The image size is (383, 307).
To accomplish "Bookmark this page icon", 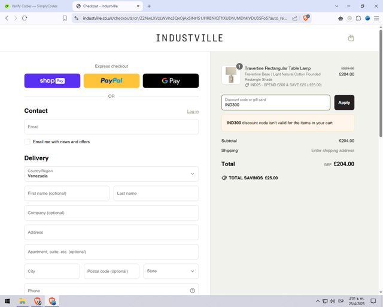I will coord(65,18).
